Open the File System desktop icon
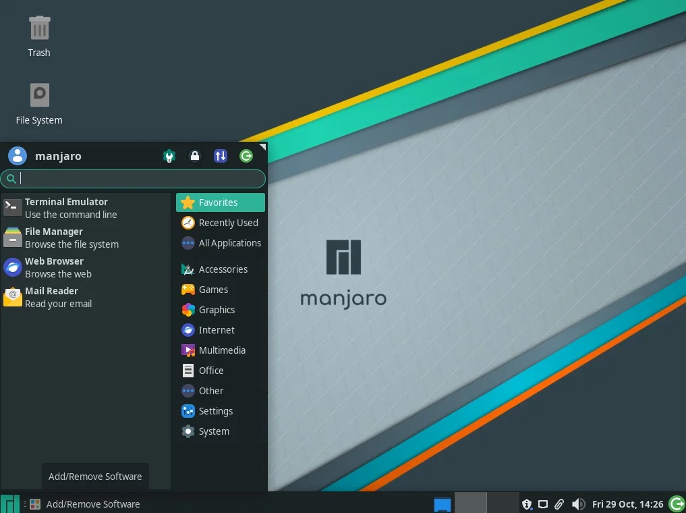Screen dimensions: 686x513 click(39, 104)
